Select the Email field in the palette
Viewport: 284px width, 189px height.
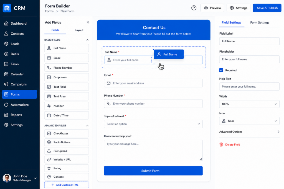point(67,58)
